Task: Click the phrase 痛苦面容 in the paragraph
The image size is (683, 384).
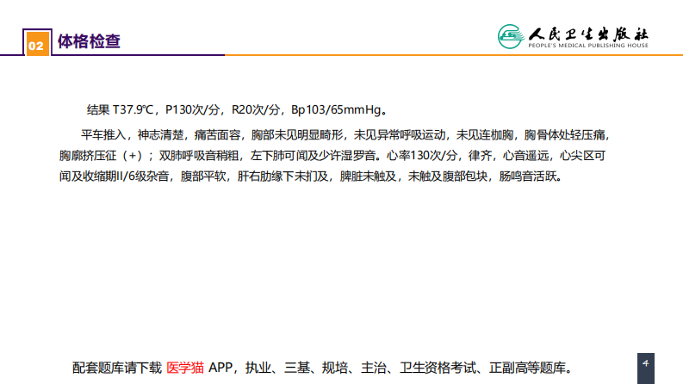Action: 220,135
